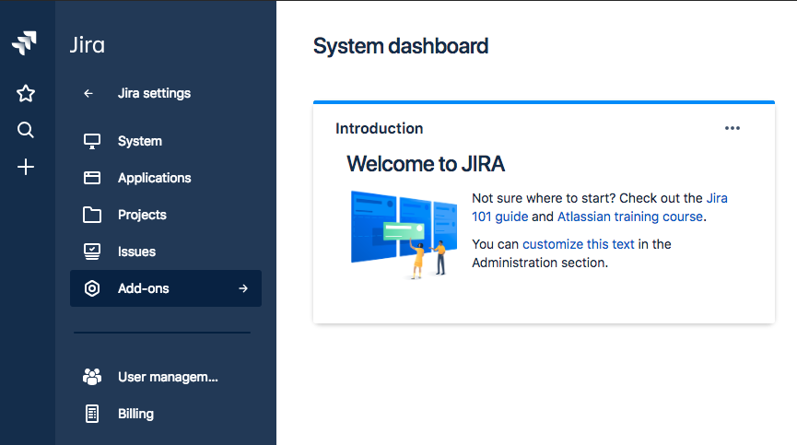
Task: Click the Jira product name in sidebar
Action: 87,45
